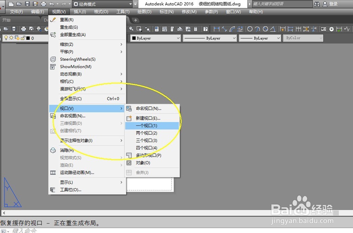The width and height of the screenshot is (353, 233).
Task: Open the 标注(N) menu
Action: point(167,12)
